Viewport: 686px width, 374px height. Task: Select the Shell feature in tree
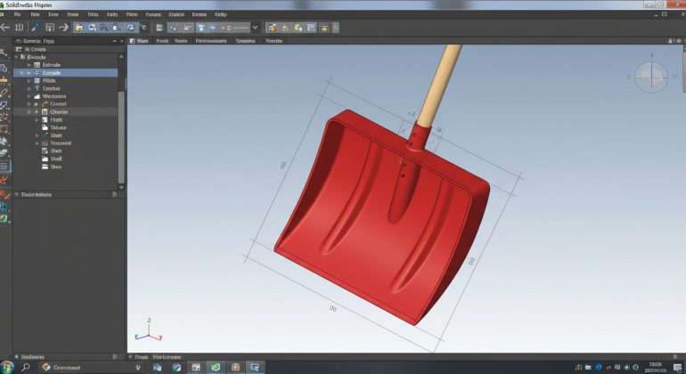tap(56, 159)
